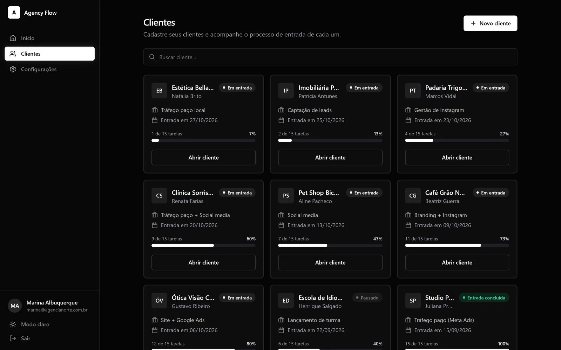Click the calendar icon next to Entrada em 27/10/2026
Image resolution: width=561 pixels, height=350 pixels.
(x=155, y=120)
